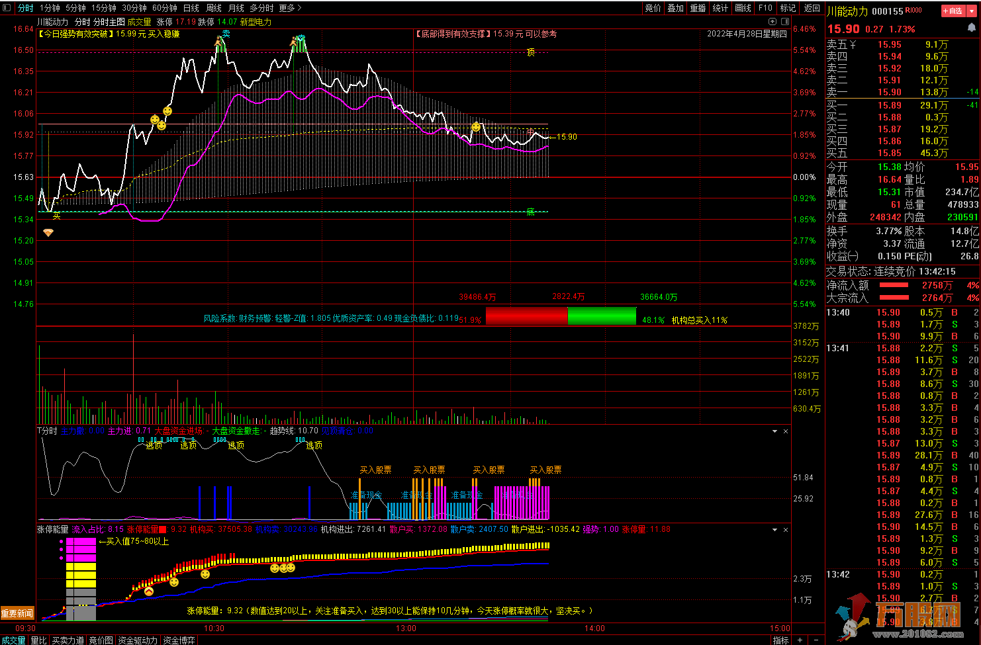Select the 资金博弈 bottom tab
The height and width of the screenshot is (645, 981).
point(179,640)
